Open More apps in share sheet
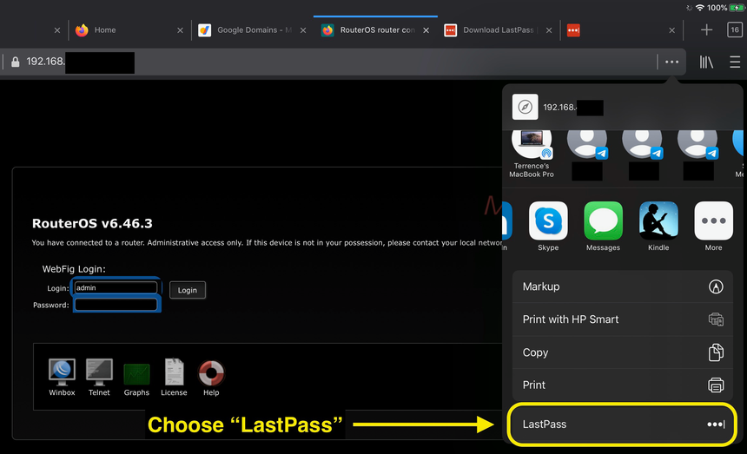The height and width of the screenshot is (454, 747). 713,221
